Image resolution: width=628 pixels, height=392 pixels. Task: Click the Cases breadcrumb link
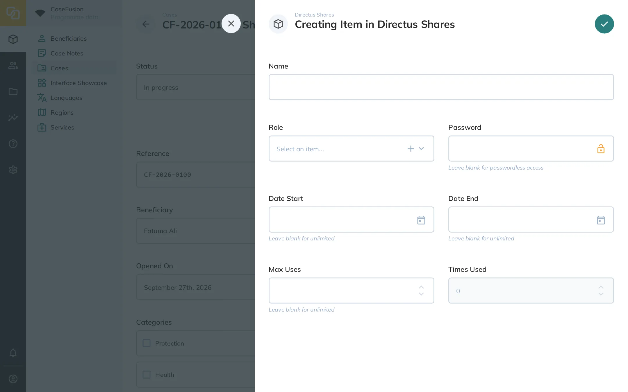170,15
